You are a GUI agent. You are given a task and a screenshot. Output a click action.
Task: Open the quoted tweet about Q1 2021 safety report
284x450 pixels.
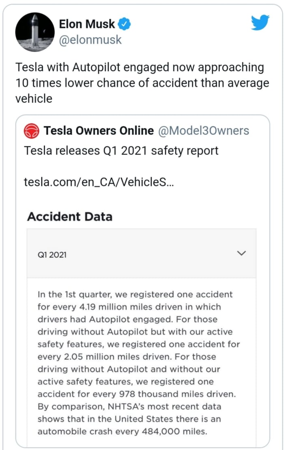tap(121, 151)
